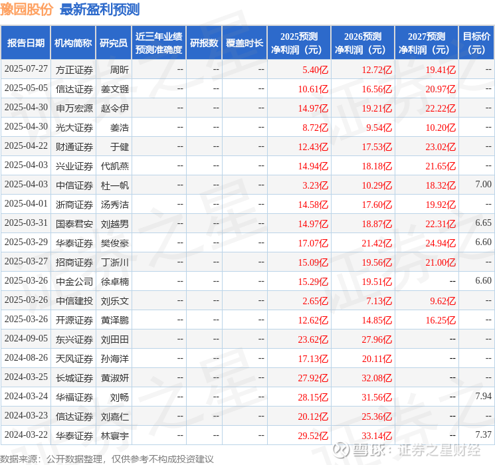Click the 研究员 column header
This screenshot has width=495, height=465.
point(114,43)
